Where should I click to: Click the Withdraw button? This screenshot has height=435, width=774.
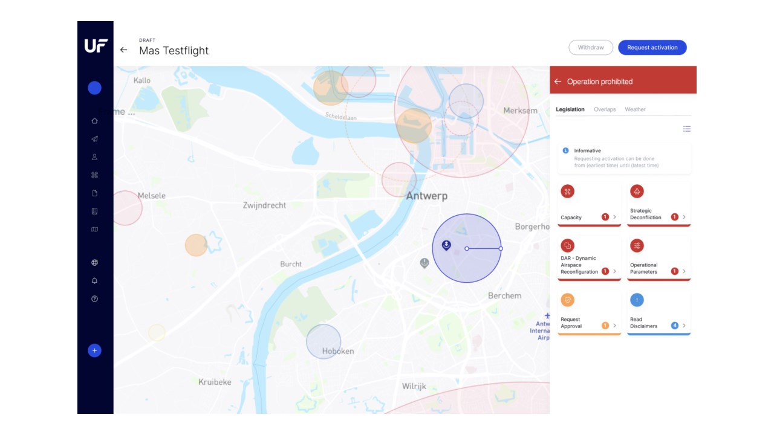[x=591, y=48]
